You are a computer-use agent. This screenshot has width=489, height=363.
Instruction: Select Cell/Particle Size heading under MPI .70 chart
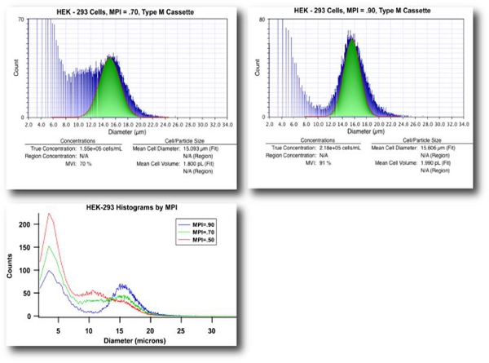185,141
